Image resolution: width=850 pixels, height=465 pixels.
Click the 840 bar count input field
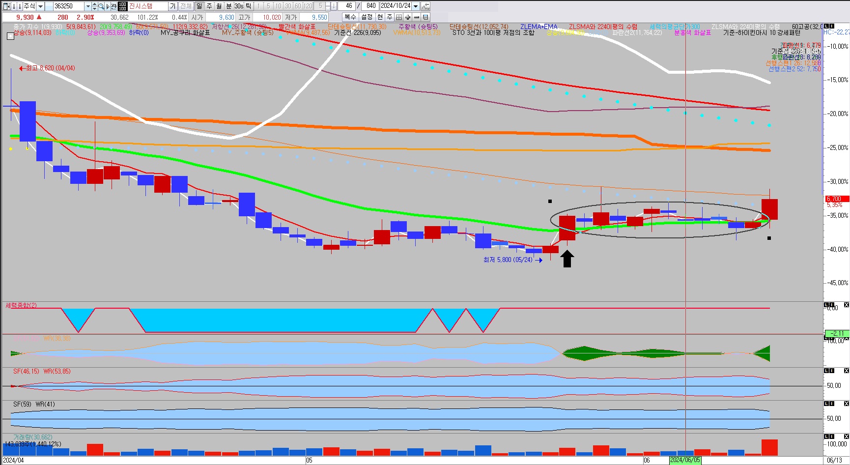click(370, 6)
